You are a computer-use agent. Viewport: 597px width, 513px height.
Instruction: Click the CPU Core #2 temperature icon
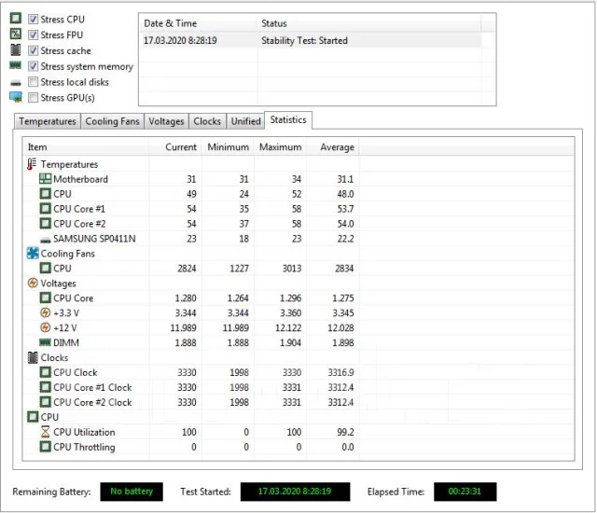coord(46,224)
